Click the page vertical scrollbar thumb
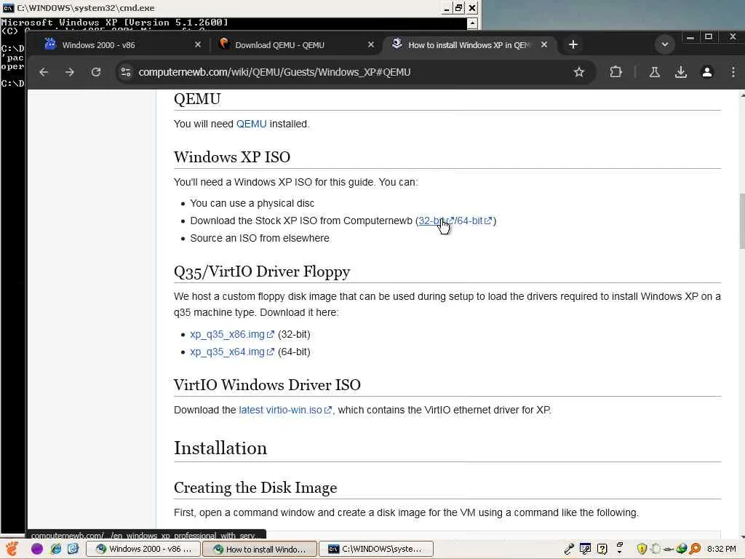The height and width of the screenshot is (559, 745). (742, 221)
